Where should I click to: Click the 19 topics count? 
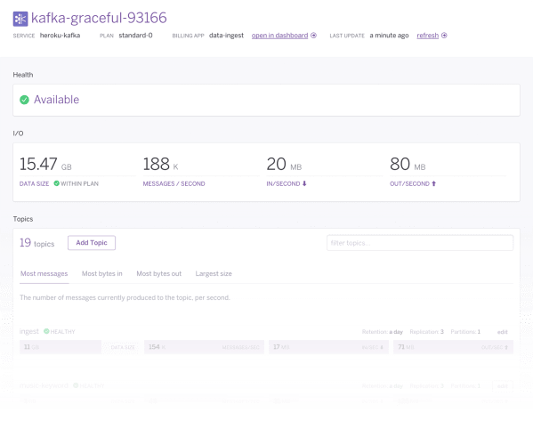(37, 243)
